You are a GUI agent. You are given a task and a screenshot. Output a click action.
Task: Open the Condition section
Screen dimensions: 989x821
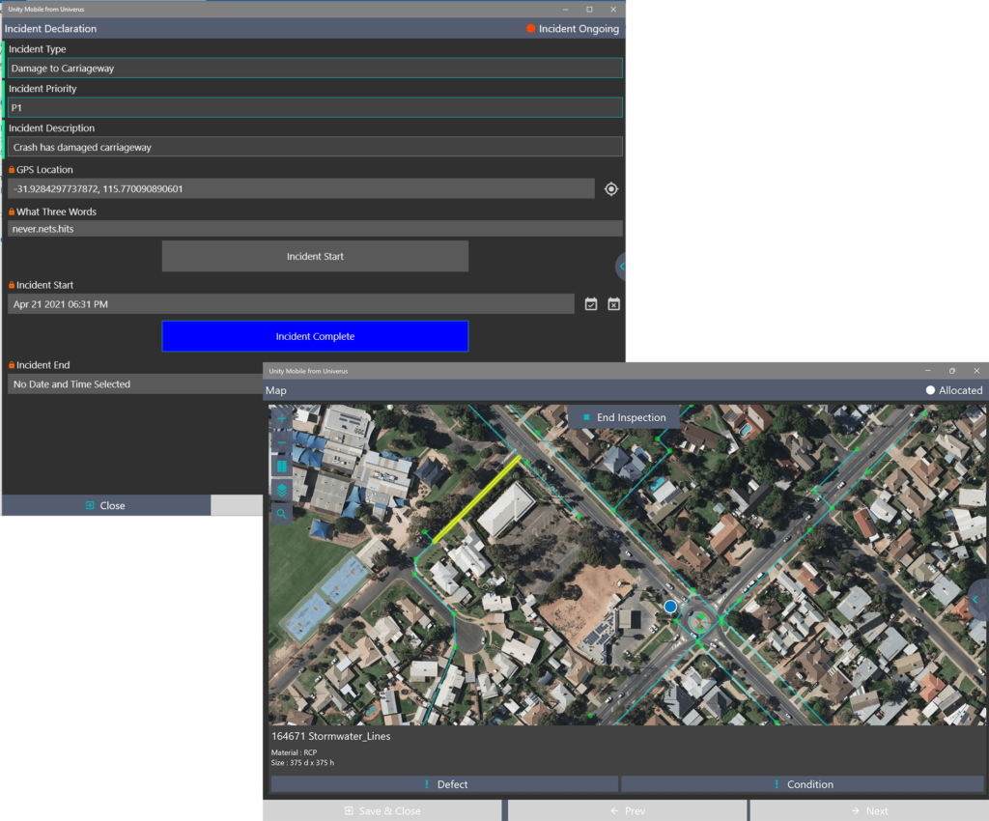click(x=802, y=784)
